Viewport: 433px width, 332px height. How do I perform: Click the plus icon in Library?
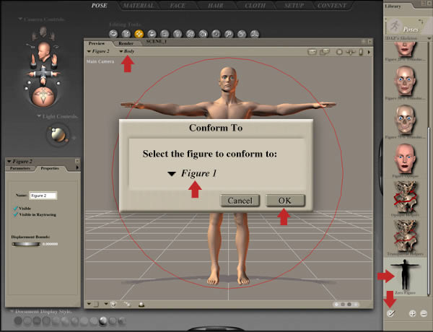click(412, 313)
